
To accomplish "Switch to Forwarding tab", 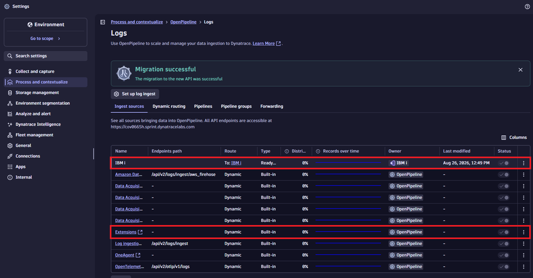I will click(x=272, y=107).
